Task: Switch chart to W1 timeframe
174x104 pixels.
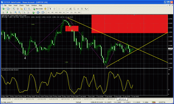Action: (75, 12)
